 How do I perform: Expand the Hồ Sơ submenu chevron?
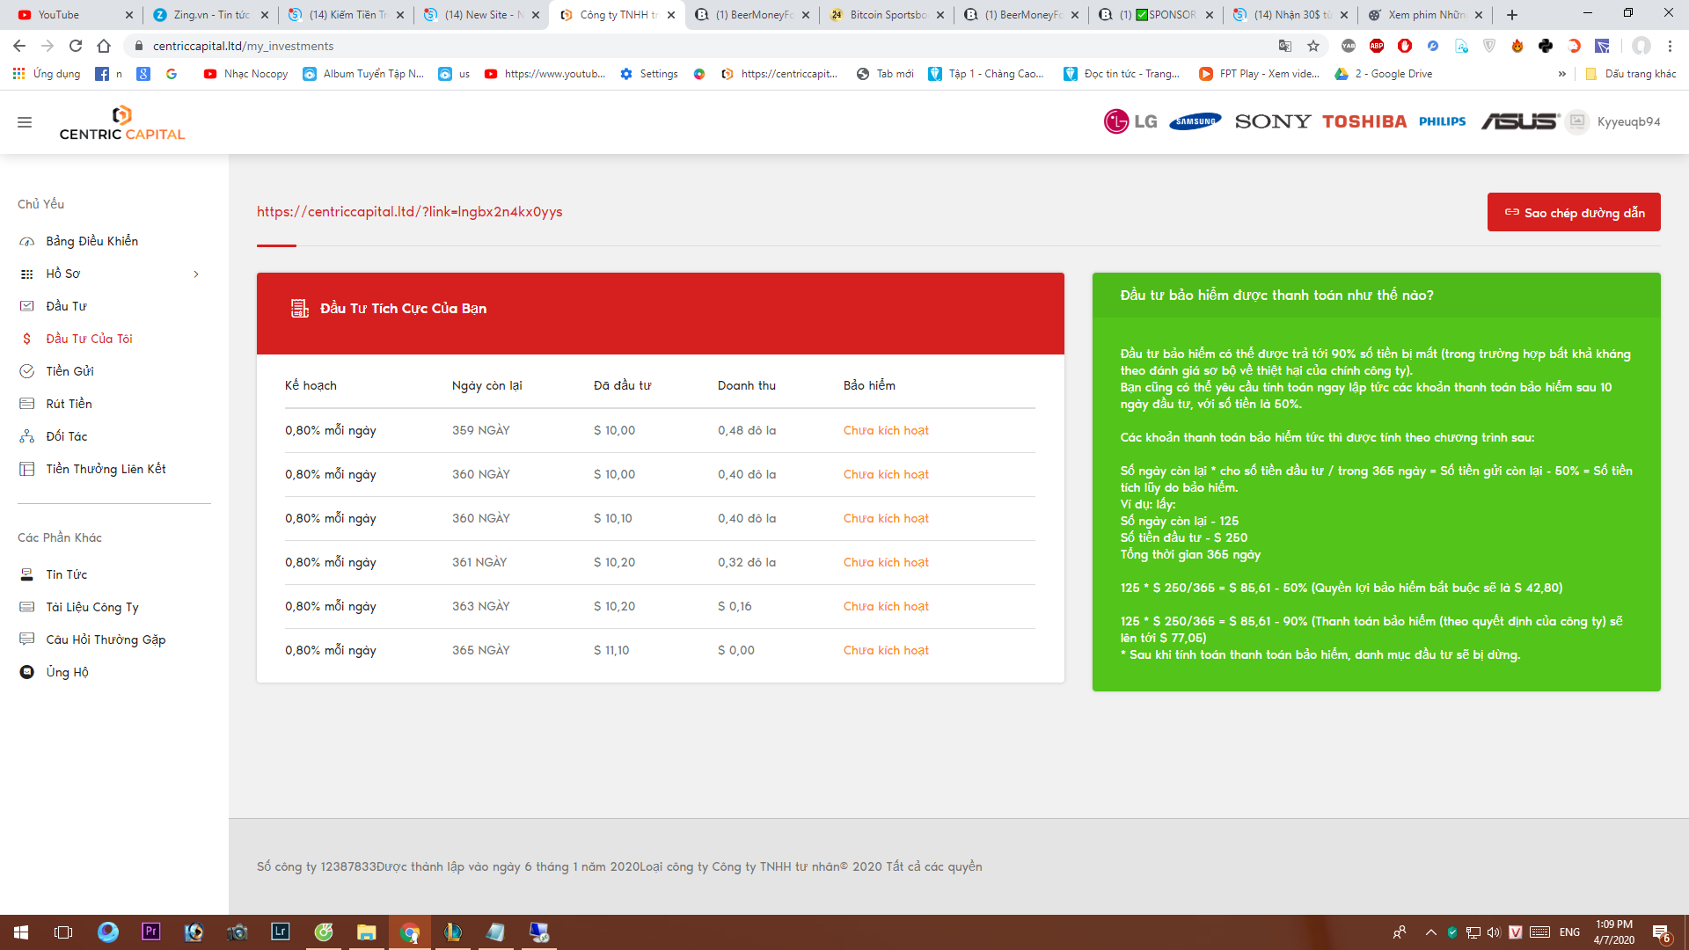click(196, 274)
